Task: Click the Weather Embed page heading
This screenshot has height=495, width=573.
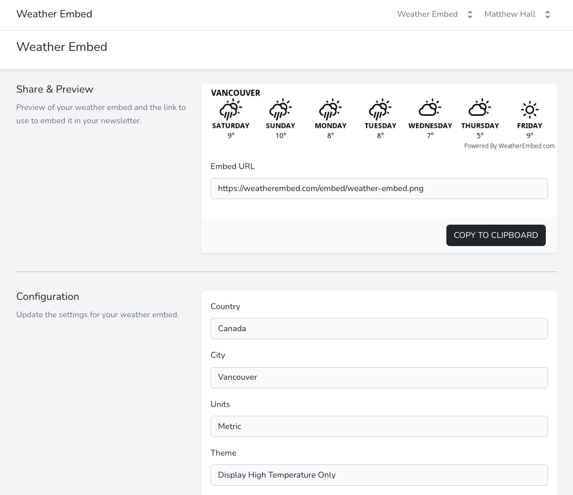Action: 62,47
